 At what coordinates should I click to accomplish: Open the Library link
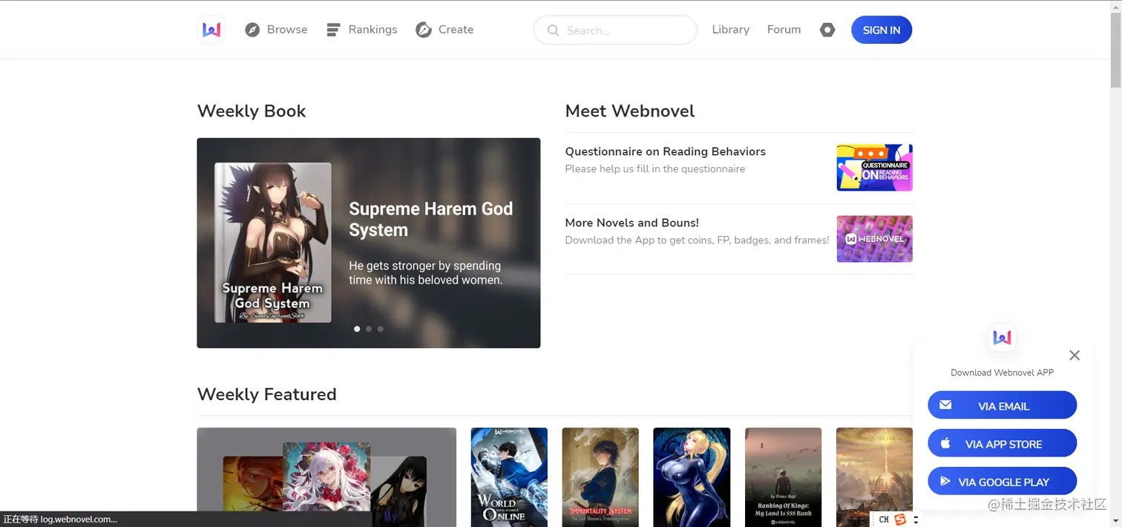coord(730,30)
